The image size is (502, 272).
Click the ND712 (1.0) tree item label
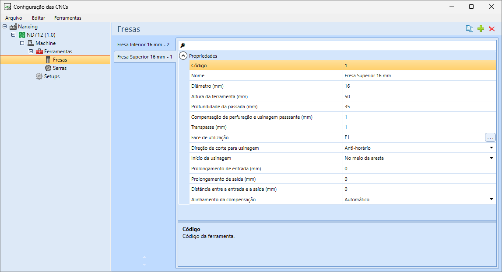pyautogui.click(x=41, y=35)
